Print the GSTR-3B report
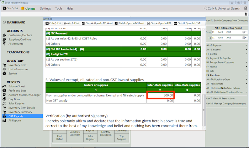The image size is (249, 148). click(x=71, y=23)
